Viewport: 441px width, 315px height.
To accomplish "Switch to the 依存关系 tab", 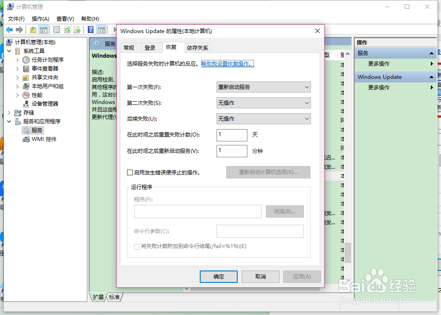I will click(x=198, y=48).
